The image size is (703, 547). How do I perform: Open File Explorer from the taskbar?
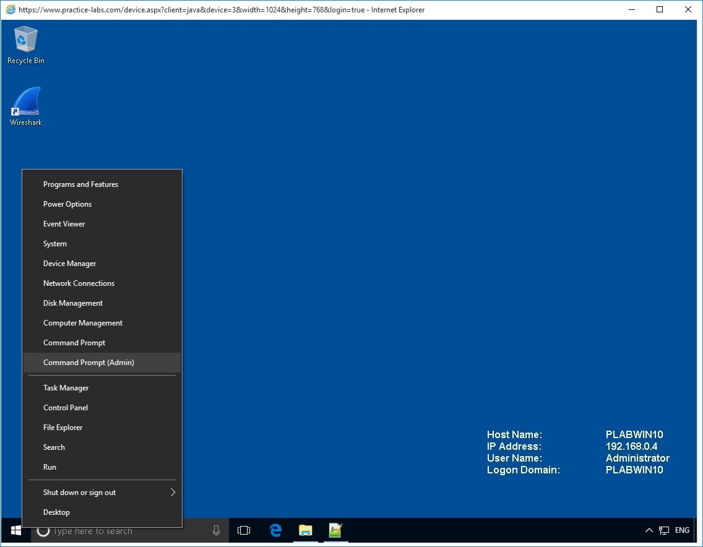(x=306, y=530)
